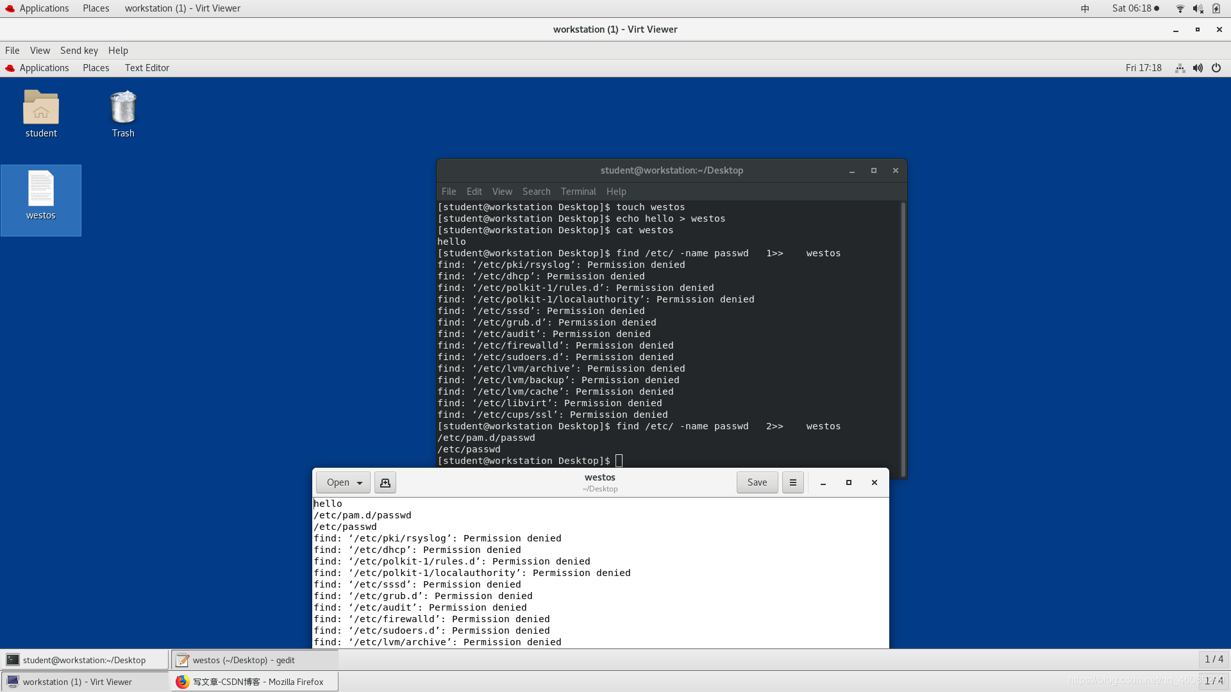Maximize the terminal window
Viewport: 1231px width, 692px height.
(874, 170)
